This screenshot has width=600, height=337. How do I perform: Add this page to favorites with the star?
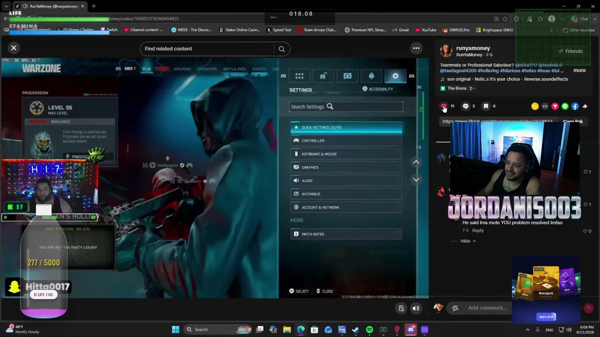(x=505, y=19)
